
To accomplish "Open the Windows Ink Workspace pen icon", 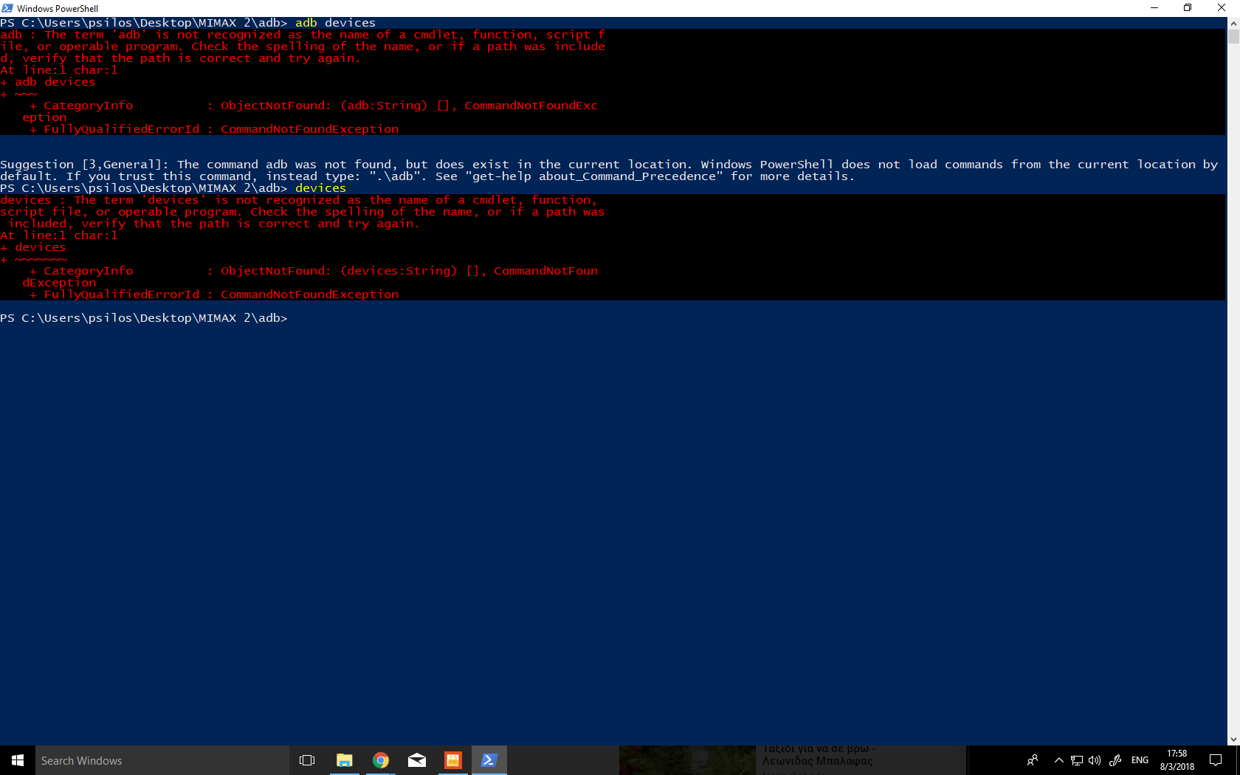I will tap(1115, 760).
